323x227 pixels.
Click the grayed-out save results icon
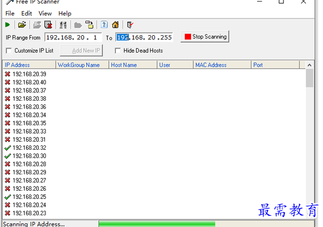point(37,25)
